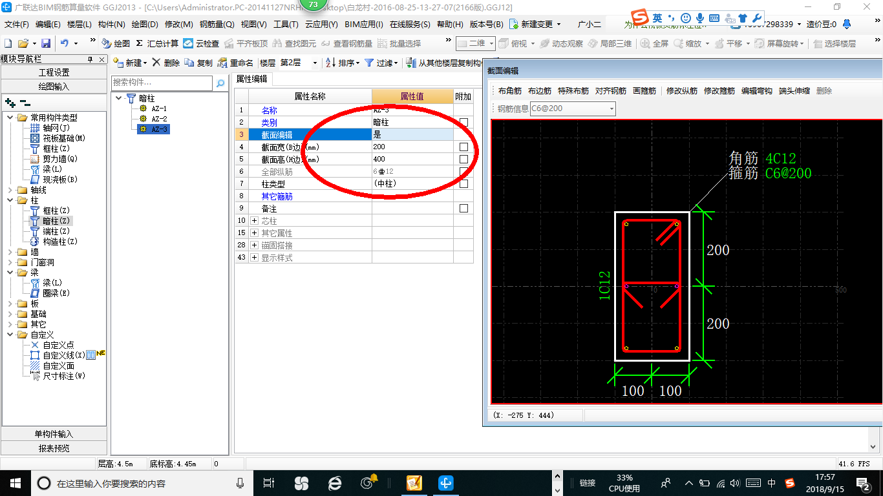
Task: Open Windows Start menu
Action: (15, 482)
